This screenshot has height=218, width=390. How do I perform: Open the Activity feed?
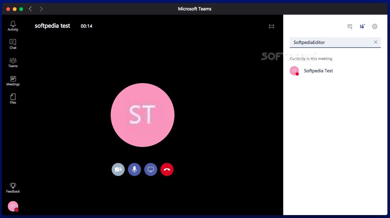click(x=13, y=26)
